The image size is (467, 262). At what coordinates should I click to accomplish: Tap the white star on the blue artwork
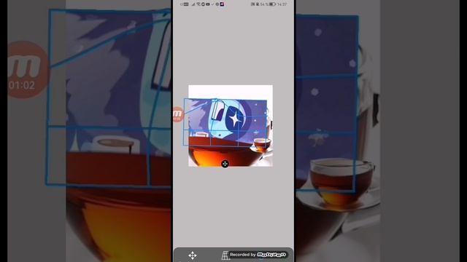click(235, 119)
